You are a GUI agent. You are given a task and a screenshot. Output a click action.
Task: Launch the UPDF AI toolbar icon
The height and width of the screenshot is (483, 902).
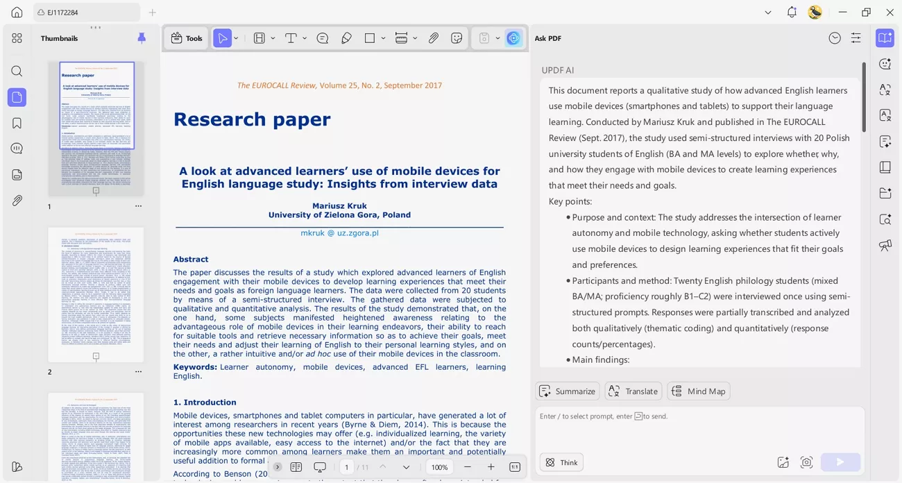513,38
